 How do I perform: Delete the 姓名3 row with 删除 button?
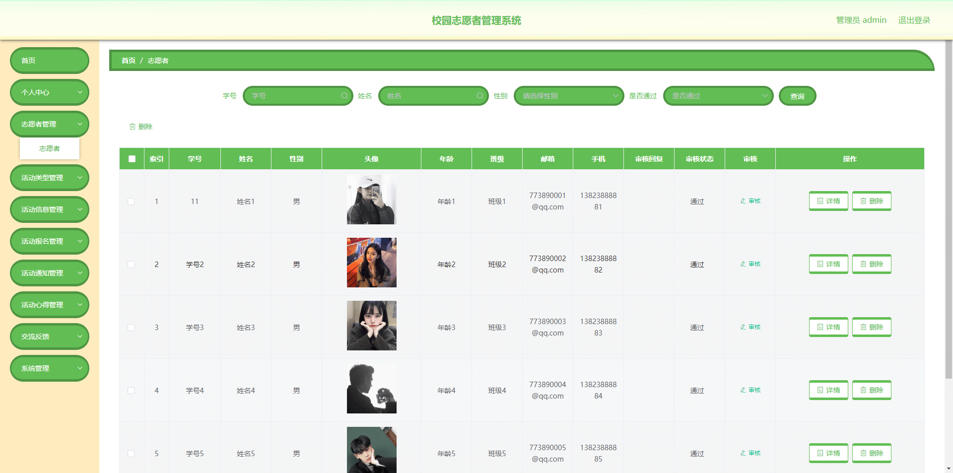click(872, 327)
